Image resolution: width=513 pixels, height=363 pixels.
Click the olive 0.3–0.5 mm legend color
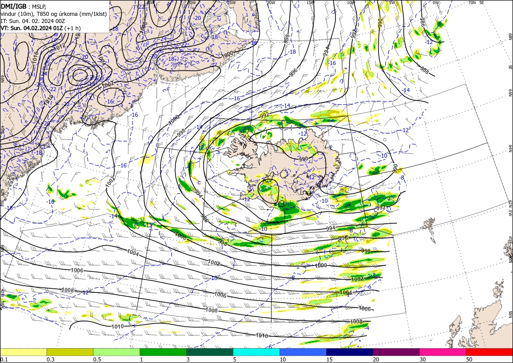point(70,352)
